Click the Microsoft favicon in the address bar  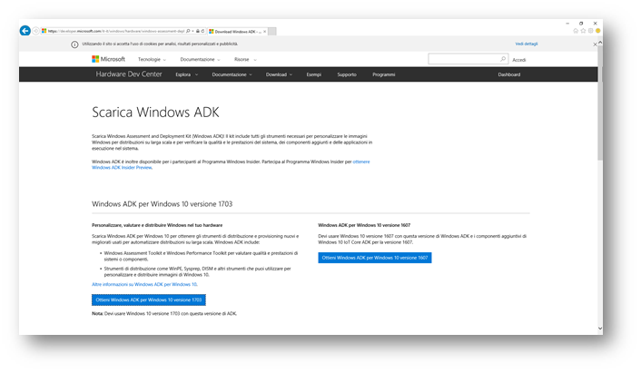(x=44, y=31)
